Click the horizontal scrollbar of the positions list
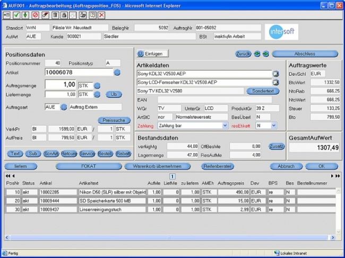This screenshot has height=258, width=345. pyautogui.click(x=169, y=237)
